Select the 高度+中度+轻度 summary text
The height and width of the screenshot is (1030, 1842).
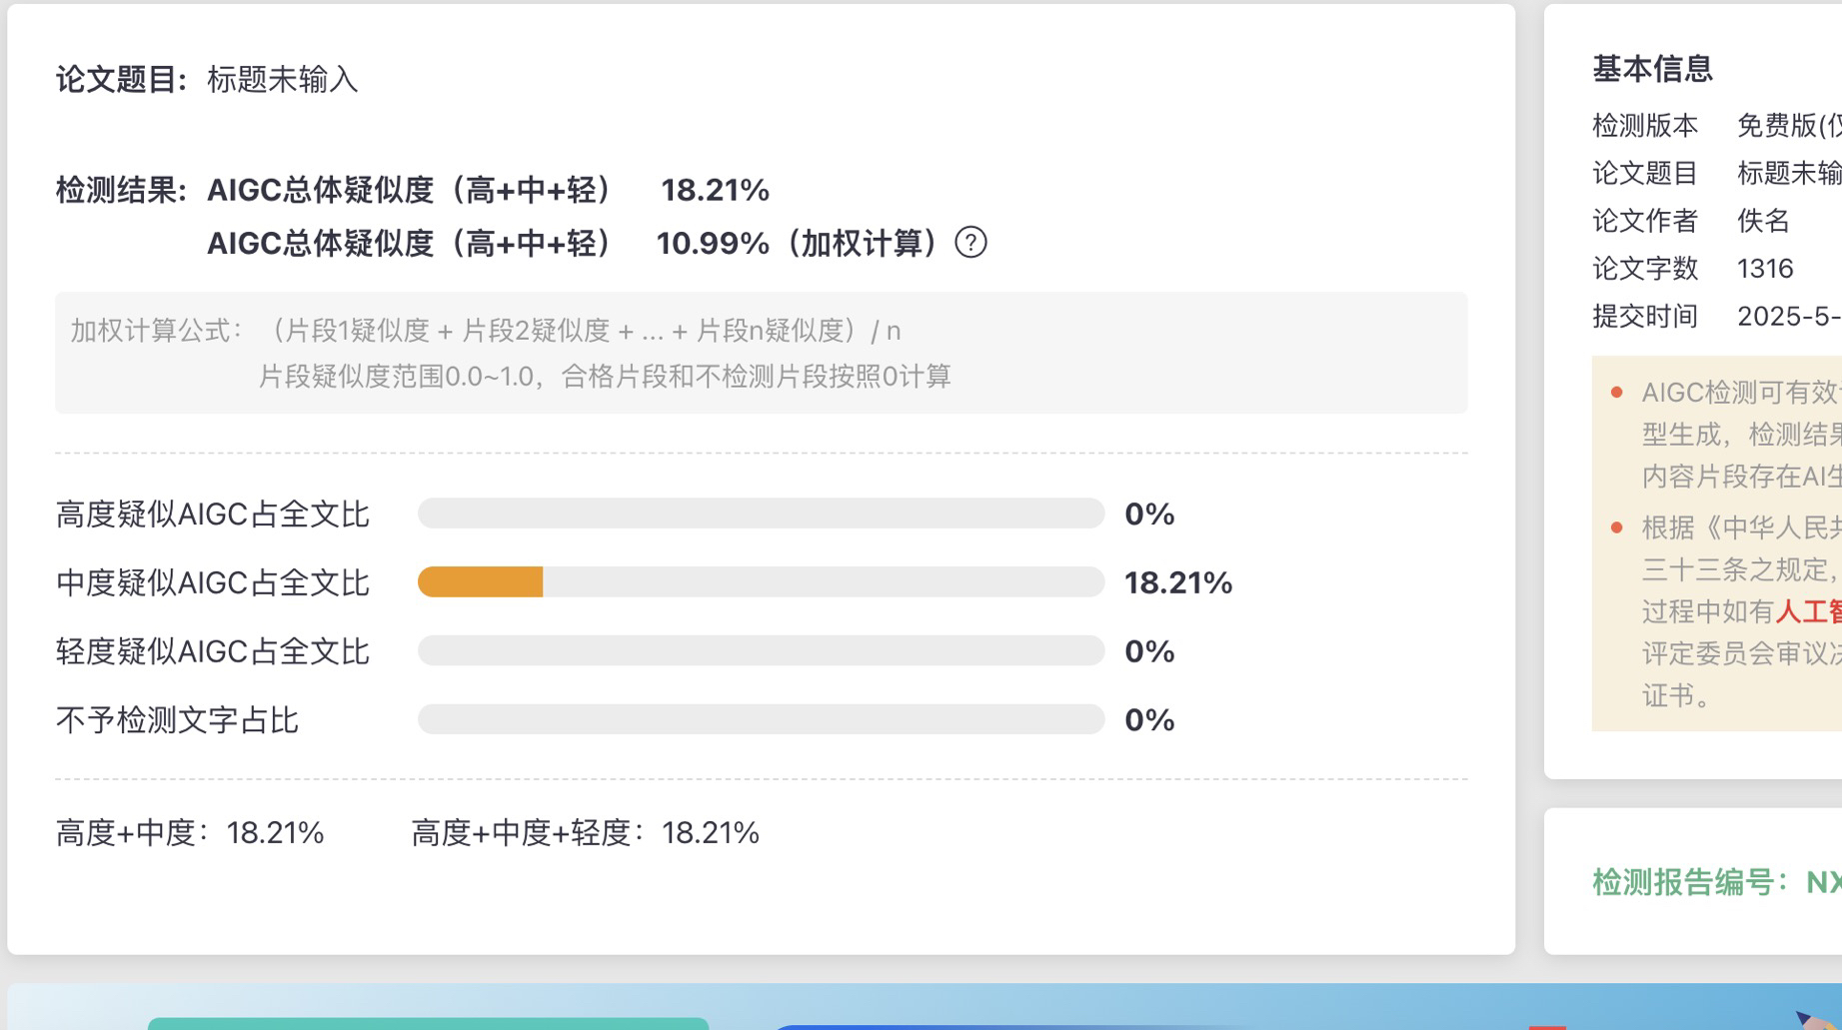pyautogui.click(x=586, y=833)
